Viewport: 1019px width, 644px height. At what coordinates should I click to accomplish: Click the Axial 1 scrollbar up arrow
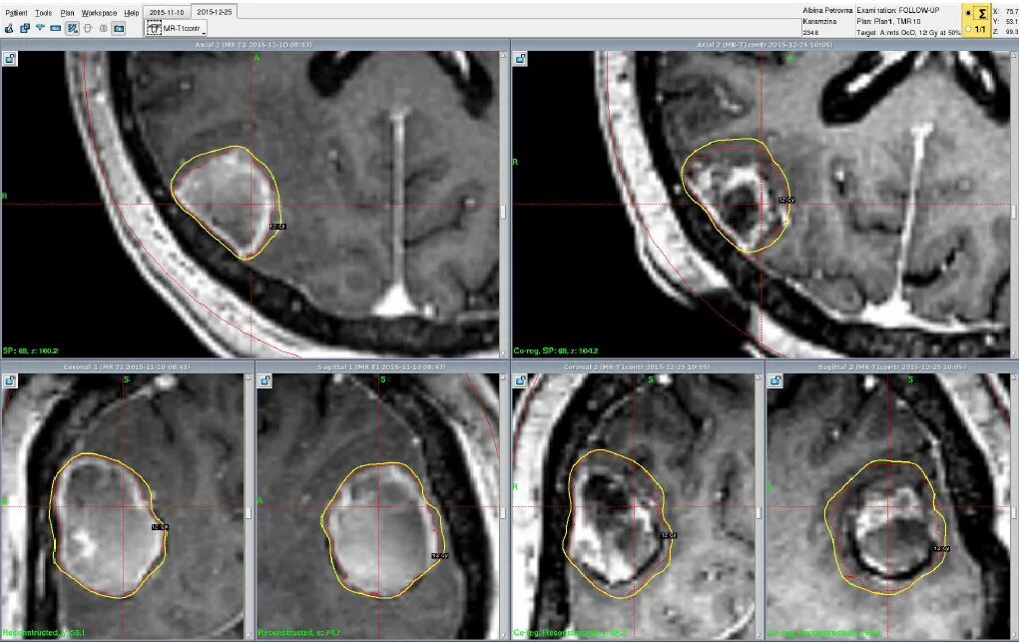coord(504,55)
